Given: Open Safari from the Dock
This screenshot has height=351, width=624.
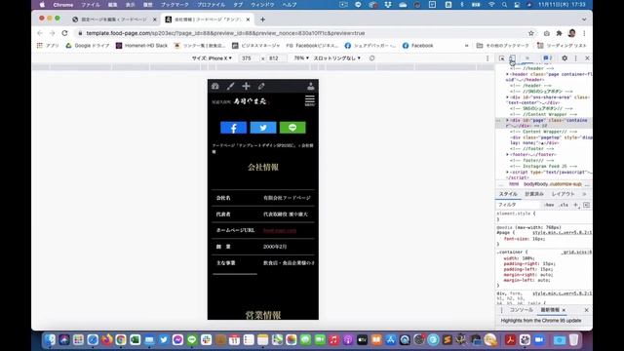Looking at the screenshot, I should pyautogui.click(x=93, y=339).
